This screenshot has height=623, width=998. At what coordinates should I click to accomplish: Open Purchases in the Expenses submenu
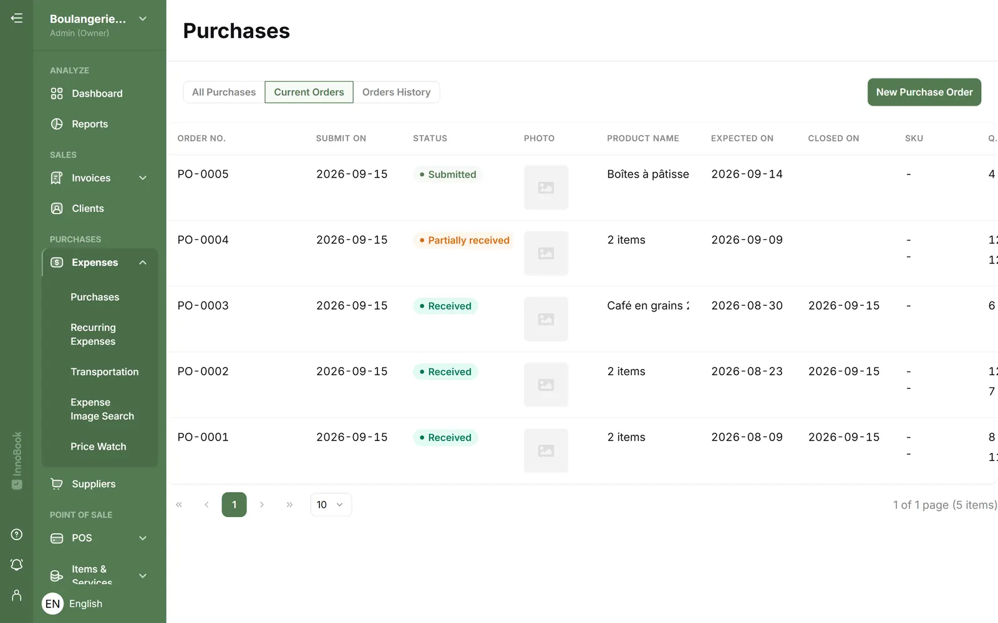coord(95,297)
